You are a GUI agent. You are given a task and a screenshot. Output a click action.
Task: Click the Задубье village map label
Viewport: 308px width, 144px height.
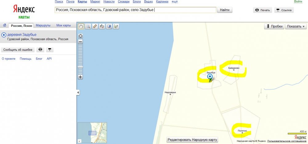point(211,73)
